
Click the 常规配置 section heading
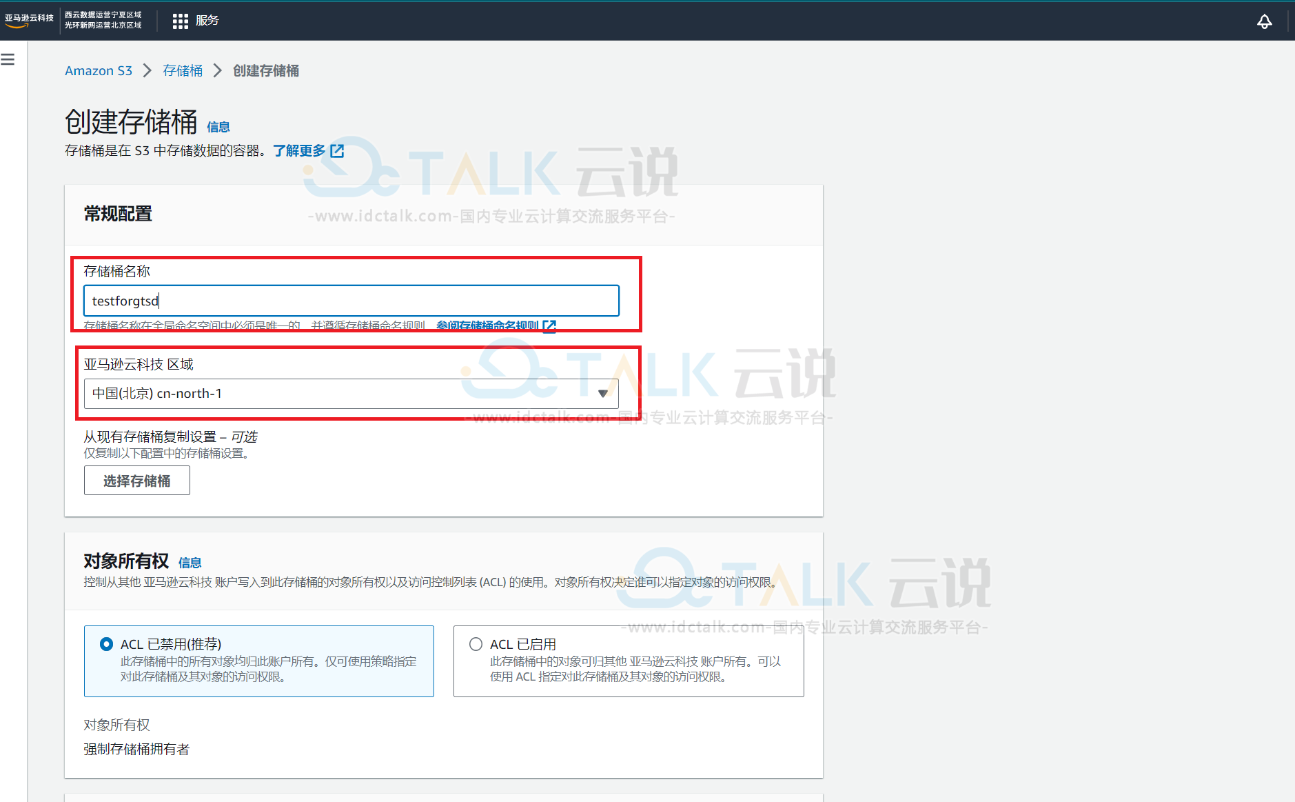coord(118,214)
